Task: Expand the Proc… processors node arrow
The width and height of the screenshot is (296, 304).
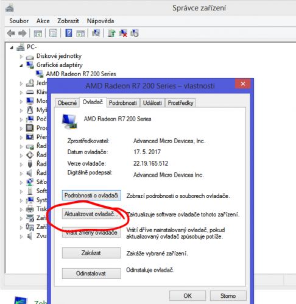Action: tap(21, 129)
